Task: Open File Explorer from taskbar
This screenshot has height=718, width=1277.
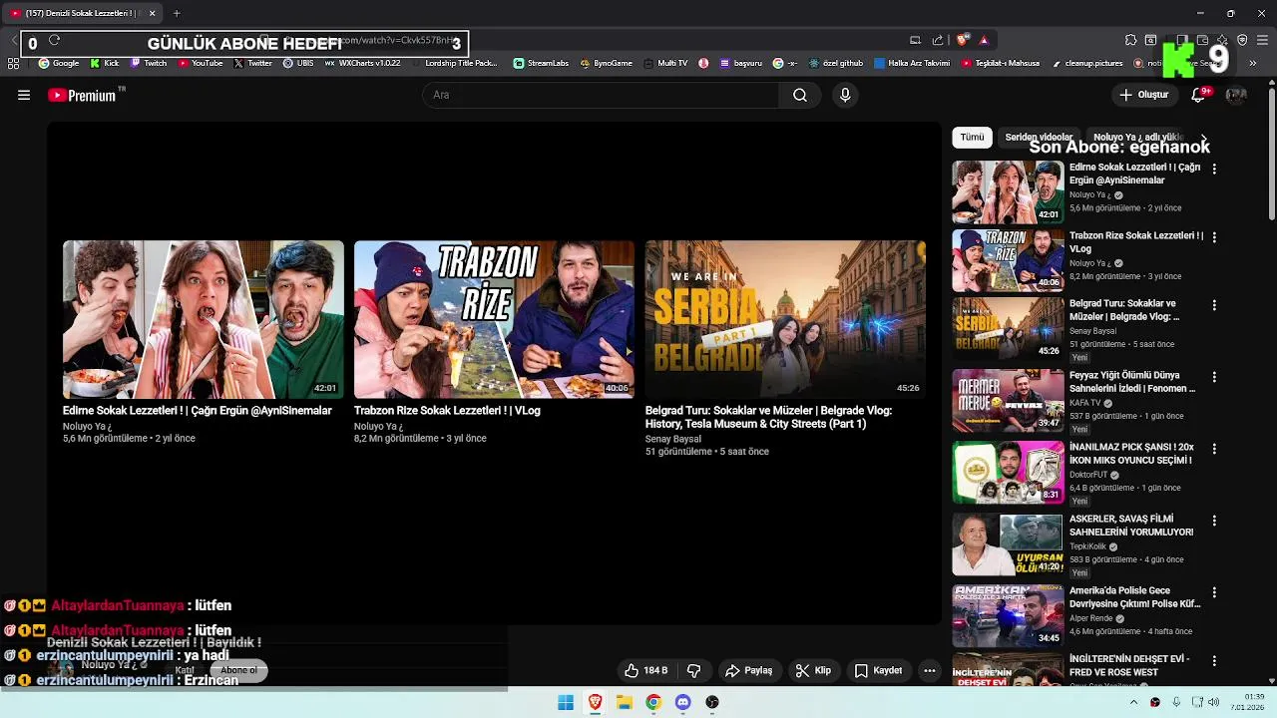Action: coord(625,702)
